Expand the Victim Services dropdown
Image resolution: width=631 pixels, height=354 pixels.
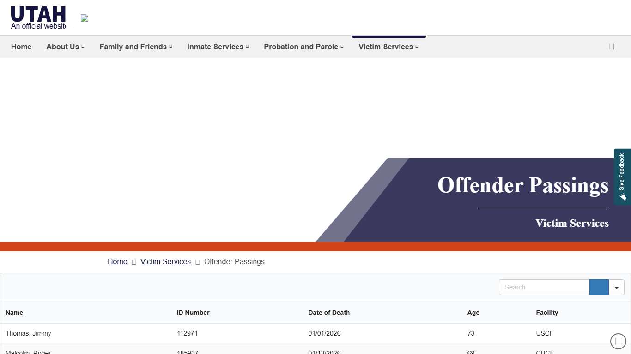tap(388, 47)
